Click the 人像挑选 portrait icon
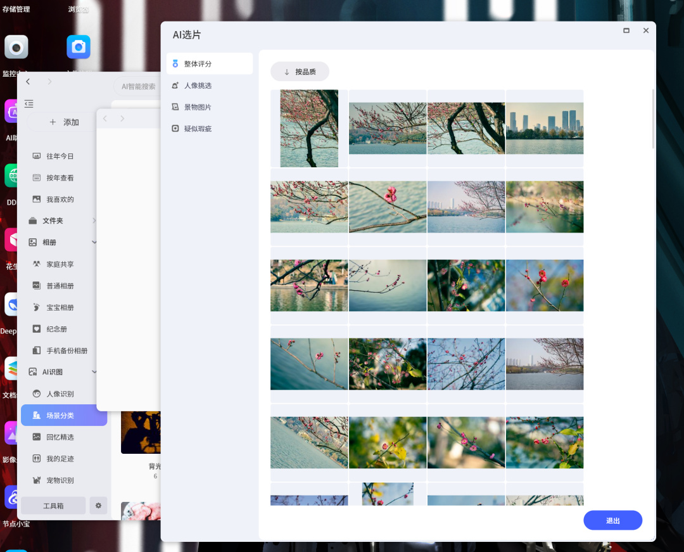Viewport: 684px width, 552px height. click(175, 86)
